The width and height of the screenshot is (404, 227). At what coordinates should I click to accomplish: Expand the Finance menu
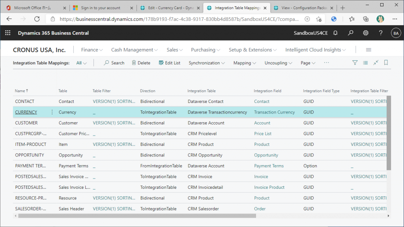92,50
